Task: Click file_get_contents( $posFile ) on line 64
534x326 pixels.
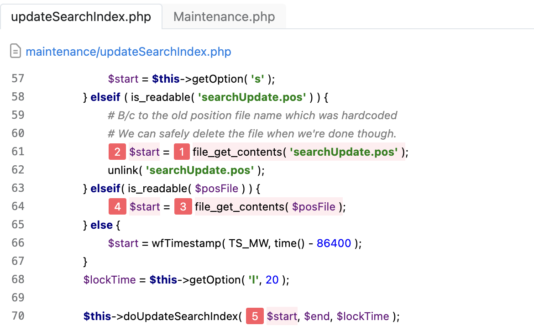Action: click(268, 207)
